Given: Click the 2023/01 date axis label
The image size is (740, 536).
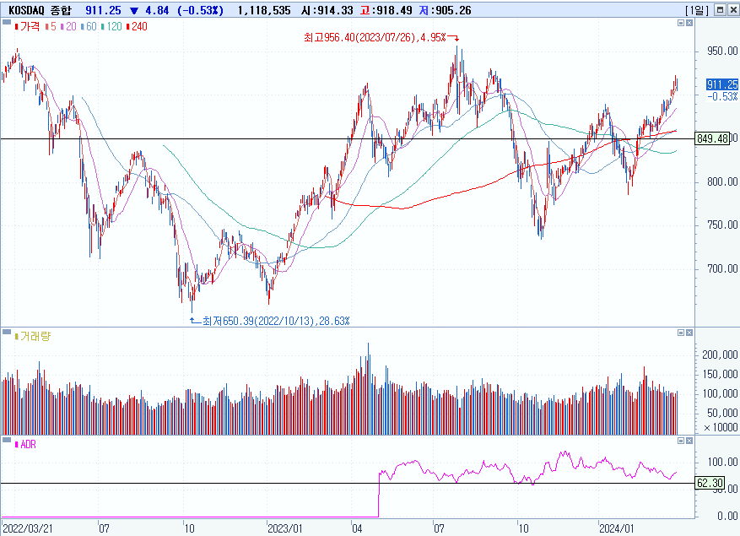Looking at the screenshot, I should [x=284, y=528].
